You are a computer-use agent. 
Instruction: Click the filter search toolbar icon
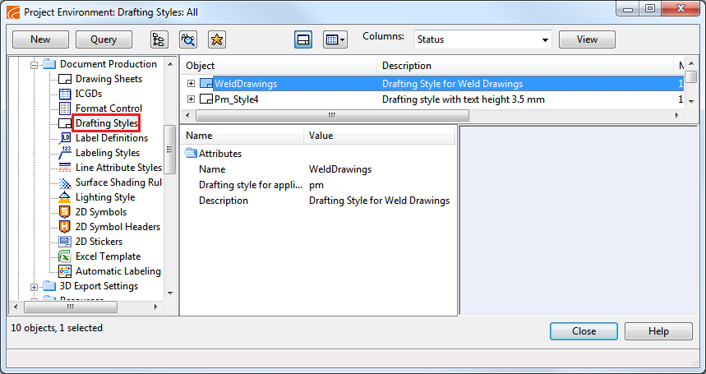[x=187, y=39]
